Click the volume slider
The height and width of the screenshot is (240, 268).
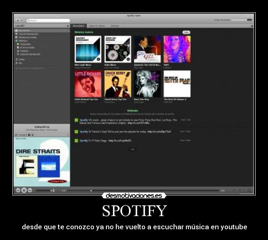click(x=44, y=191)
